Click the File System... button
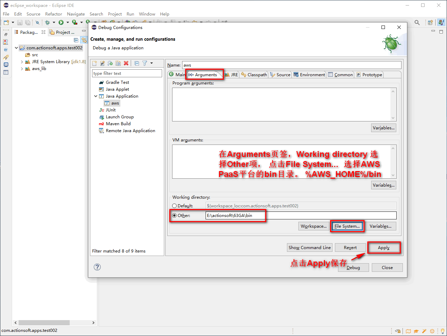Viewport: 447px width, 336px height. pyautogui.click(x=347, y=226)
